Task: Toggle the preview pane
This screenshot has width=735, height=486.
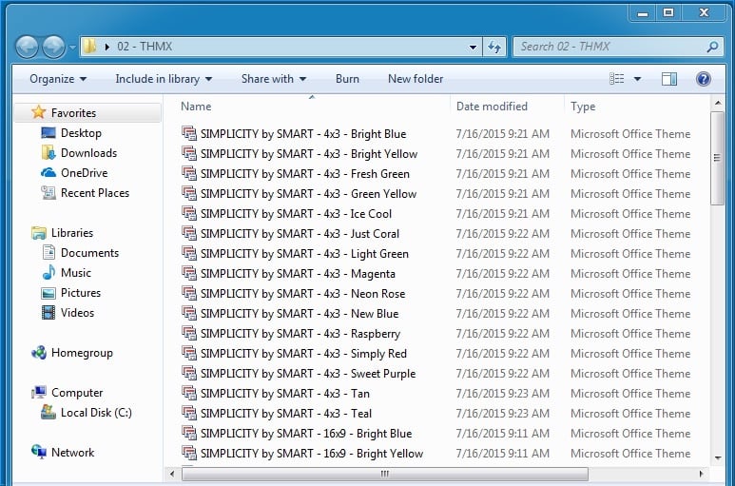Action: point(668,79)
